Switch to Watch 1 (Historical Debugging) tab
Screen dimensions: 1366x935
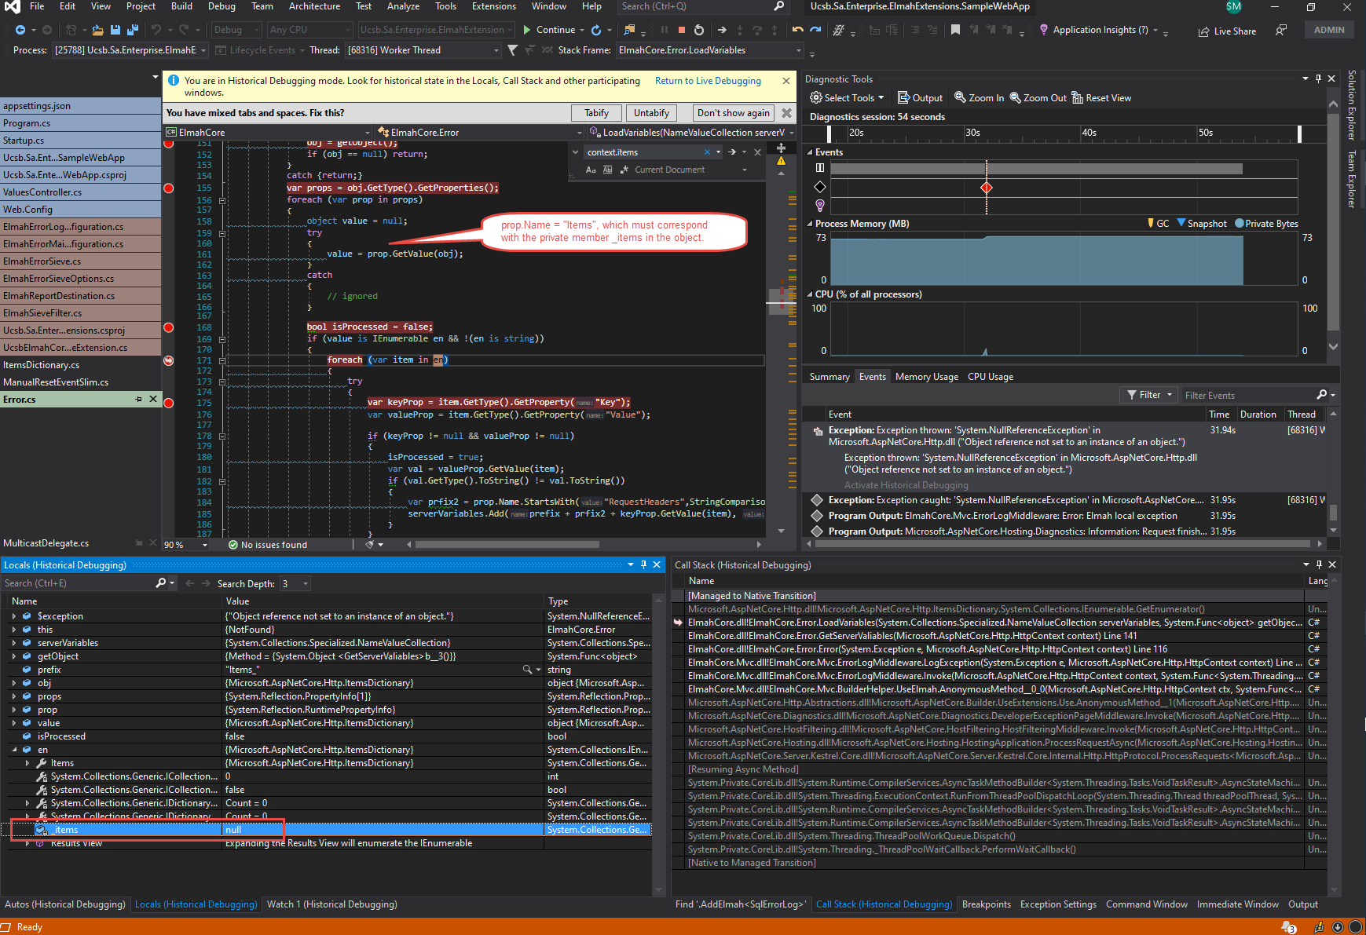click(332, 904)
